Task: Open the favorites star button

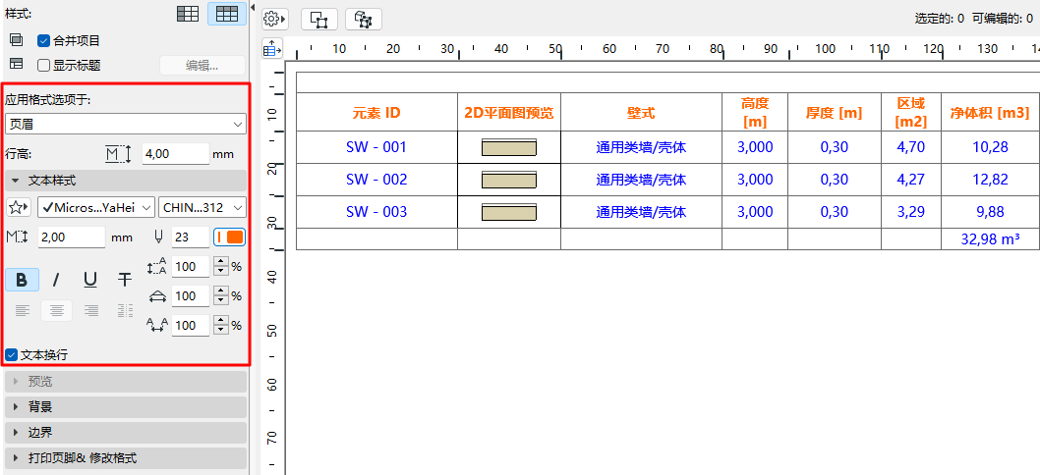Action: coord(19,207)
